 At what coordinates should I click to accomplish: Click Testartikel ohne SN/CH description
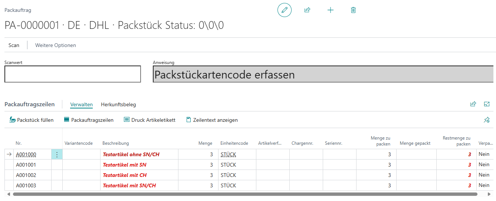(131, 154)
